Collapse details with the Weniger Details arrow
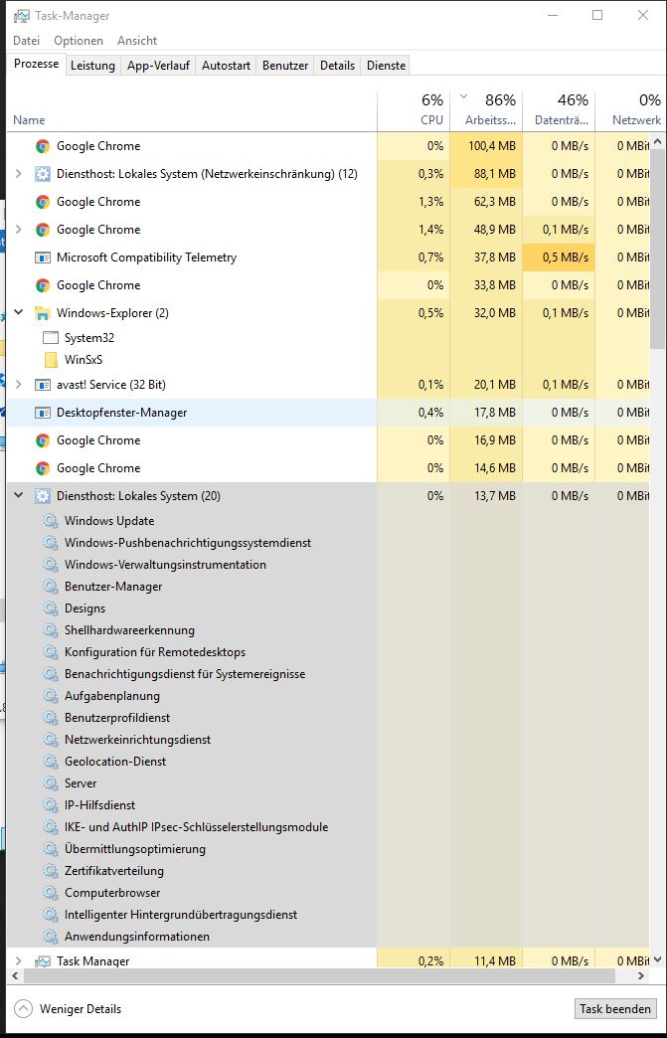This screenshot has width=667, height=1038. click(x=23, y=1009)
